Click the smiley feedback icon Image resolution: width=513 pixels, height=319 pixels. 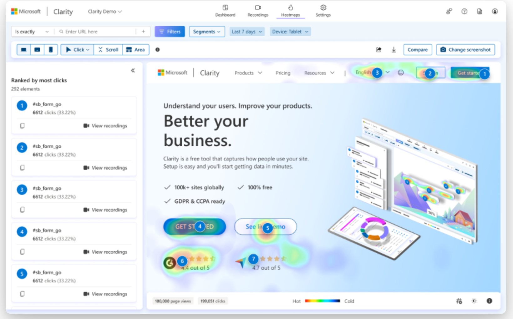[401, 73]
